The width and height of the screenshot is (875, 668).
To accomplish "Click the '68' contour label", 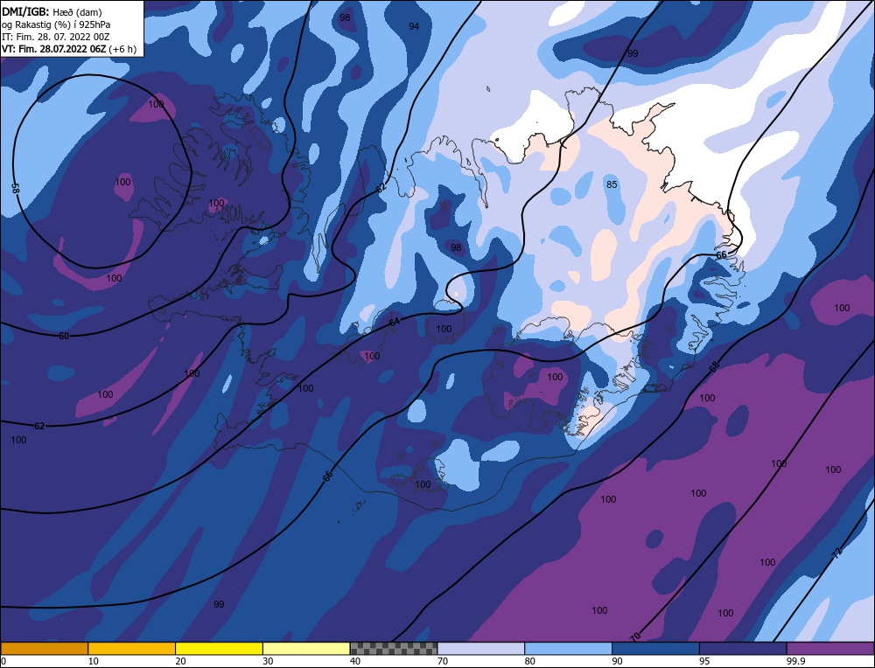I will [714, 367].
